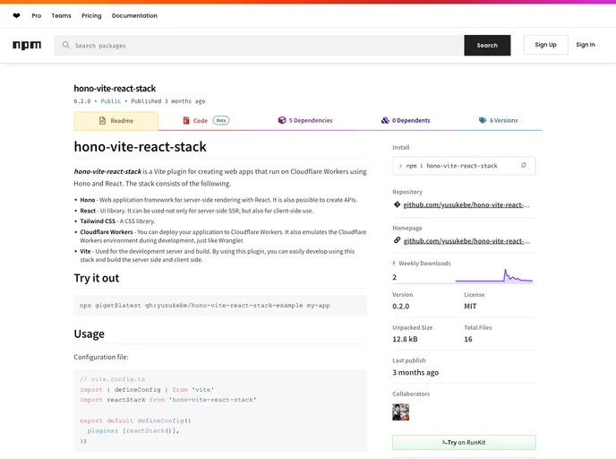Click the git icon beside Repository link
This screenshot has height=459, width=616.
(397, 204)
